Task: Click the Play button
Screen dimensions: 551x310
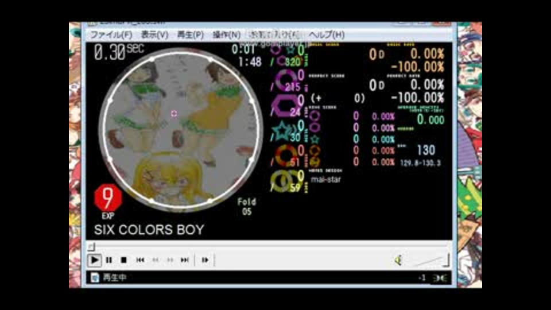Action: point(94,260)
